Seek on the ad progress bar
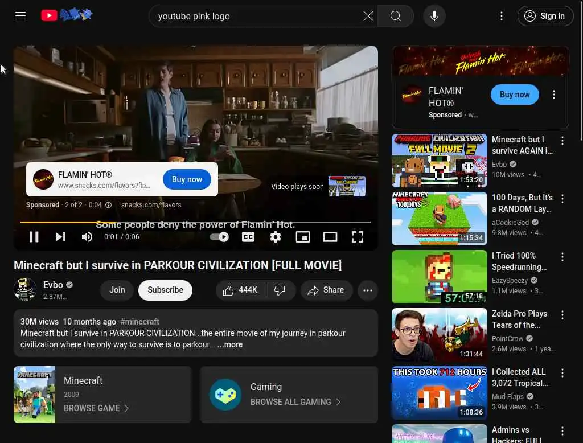583x443 pixels. click(196, 222)
